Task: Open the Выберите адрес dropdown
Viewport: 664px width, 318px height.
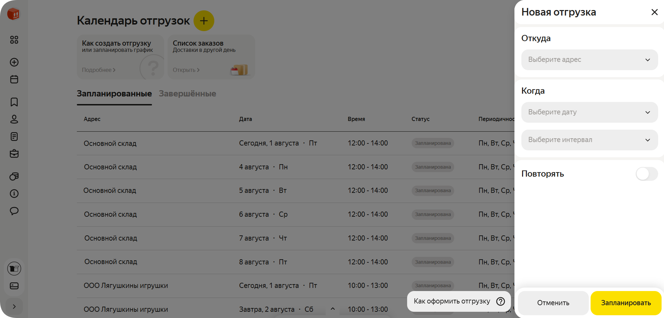Action: (x=589, y=60)
